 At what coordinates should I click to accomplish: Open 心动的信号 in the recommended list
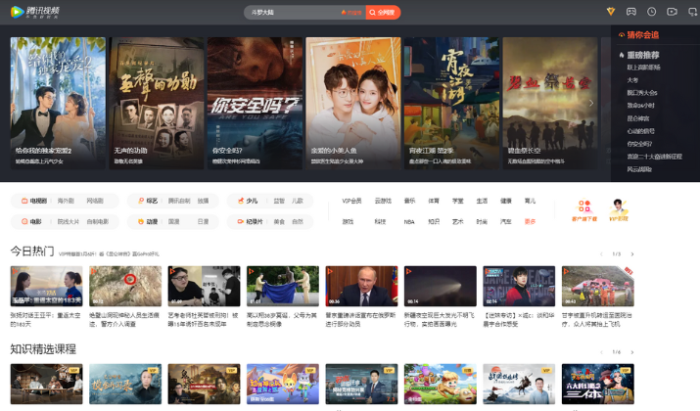(x=640, y=131)
